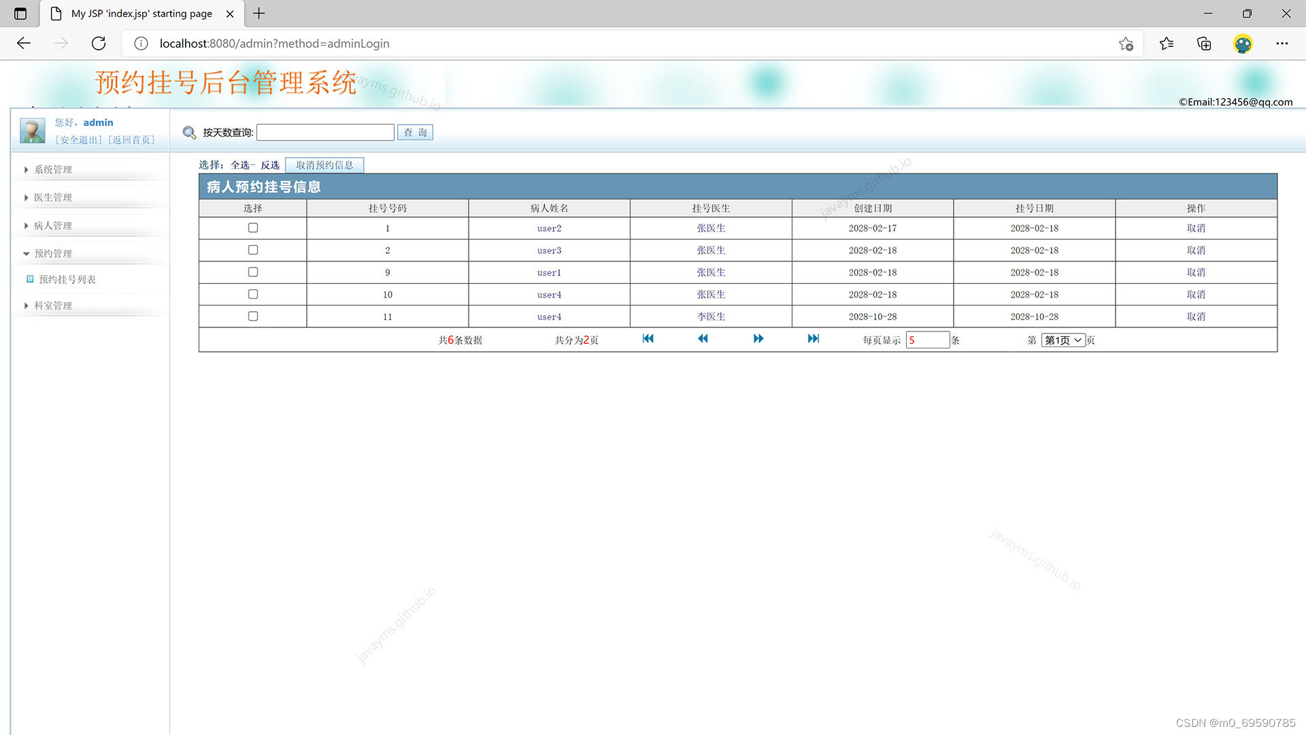The image size is (1306, 735).
Task: Click the search magnifier icon
Action: (189, 133)
